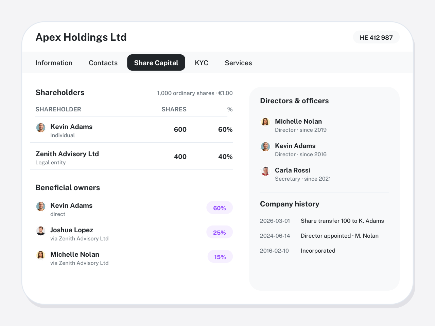
Task: Click 'via Zenith Advisory Ltd' under Joshua Lopez
Action: [80, 238]
